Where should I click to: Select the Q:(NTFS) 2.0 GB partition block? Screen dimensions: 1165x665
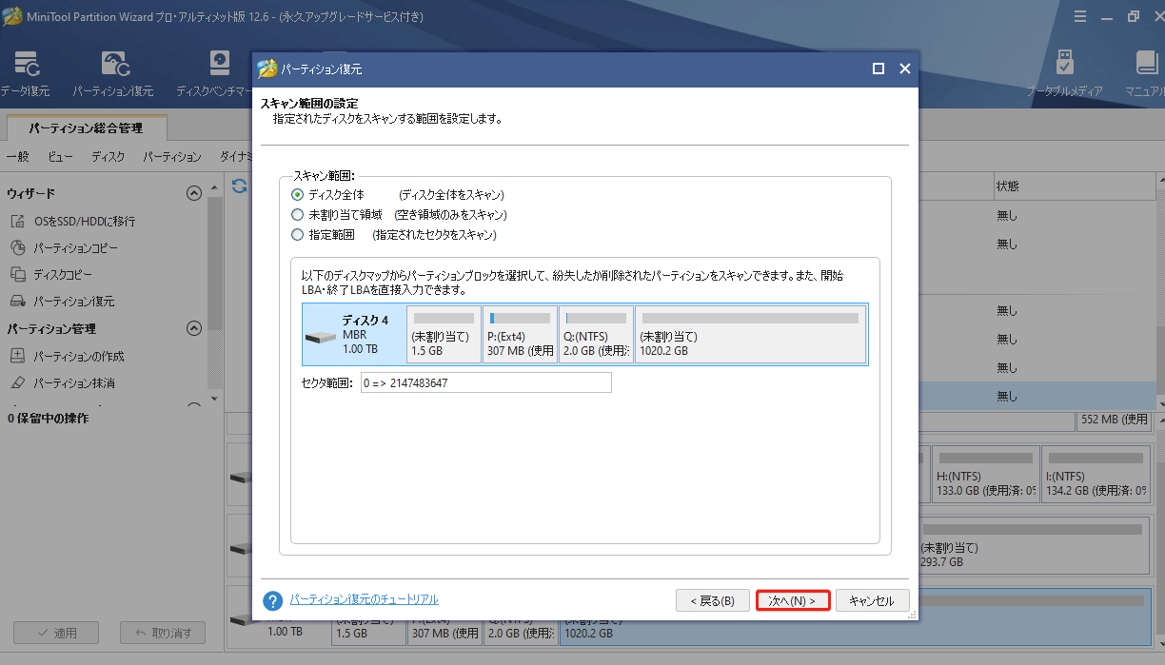596,334
